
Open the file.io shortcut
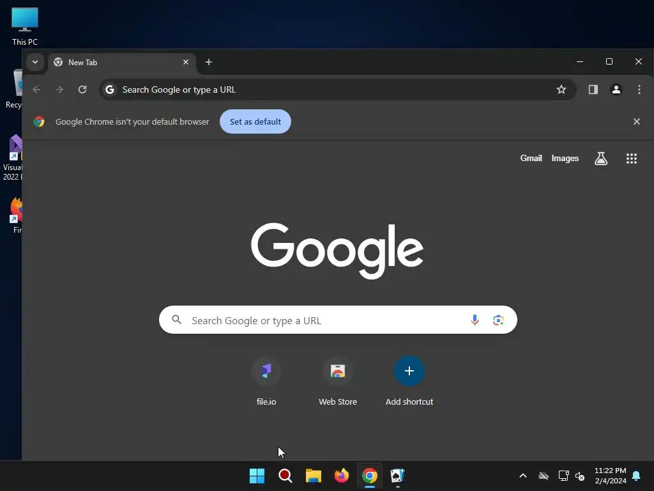(x=266, y=381)
